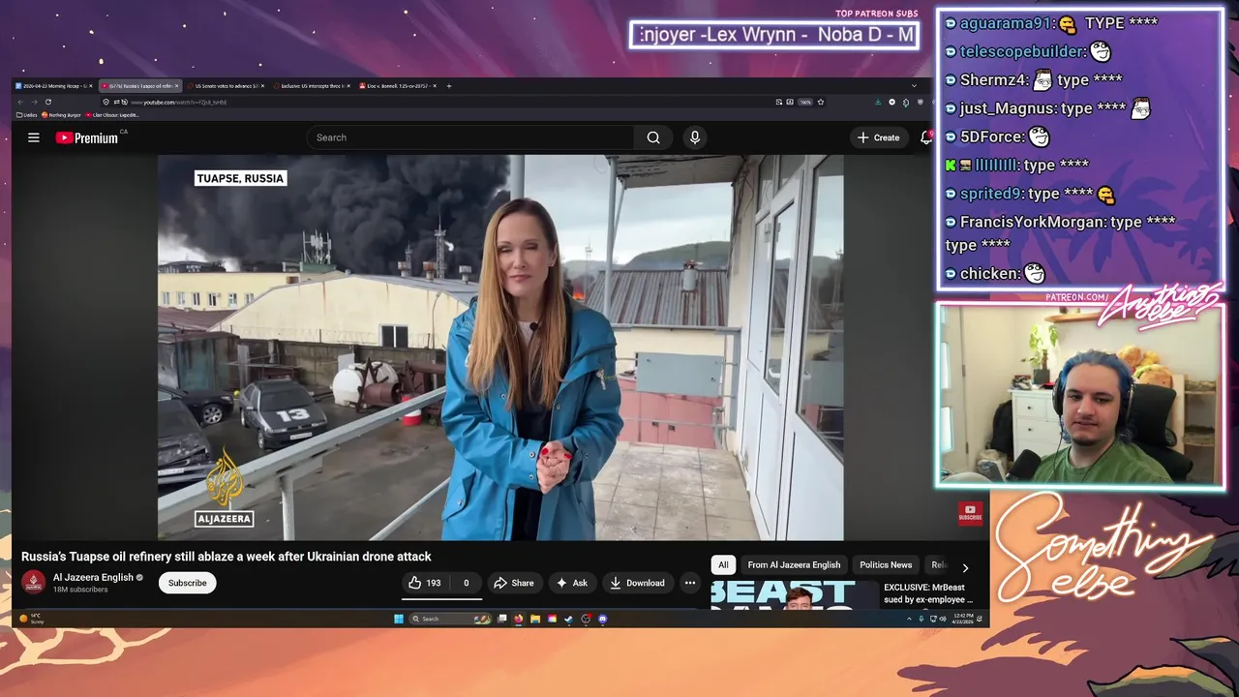Click the Ask button
Viewport: 1239px width, 697px height.
coord(571,583)
